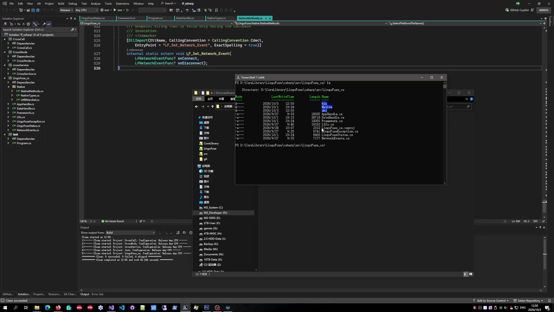The image size is (554, 312).
Task: Click PowerShell window vertical scrollbar
Action: click(445, 133)
